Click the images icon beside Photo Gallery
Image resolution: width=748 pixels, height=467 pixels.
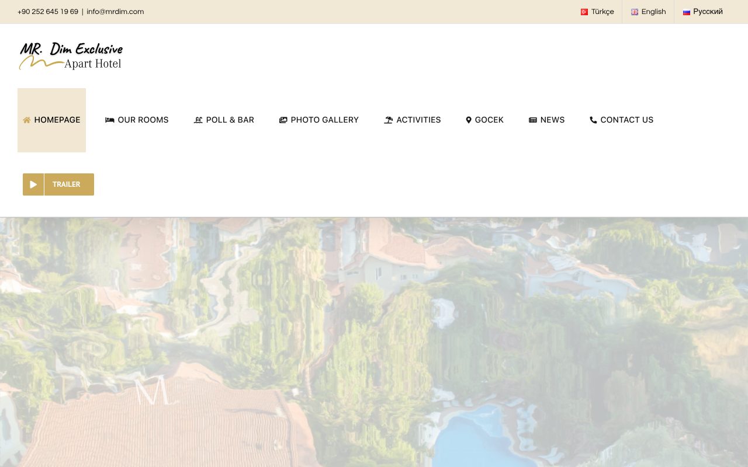(283, 120)
